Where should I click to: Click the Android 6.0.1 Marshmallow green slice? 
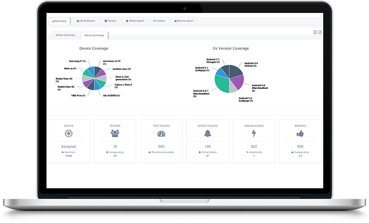pyautogui.click(x=222, y=84)
